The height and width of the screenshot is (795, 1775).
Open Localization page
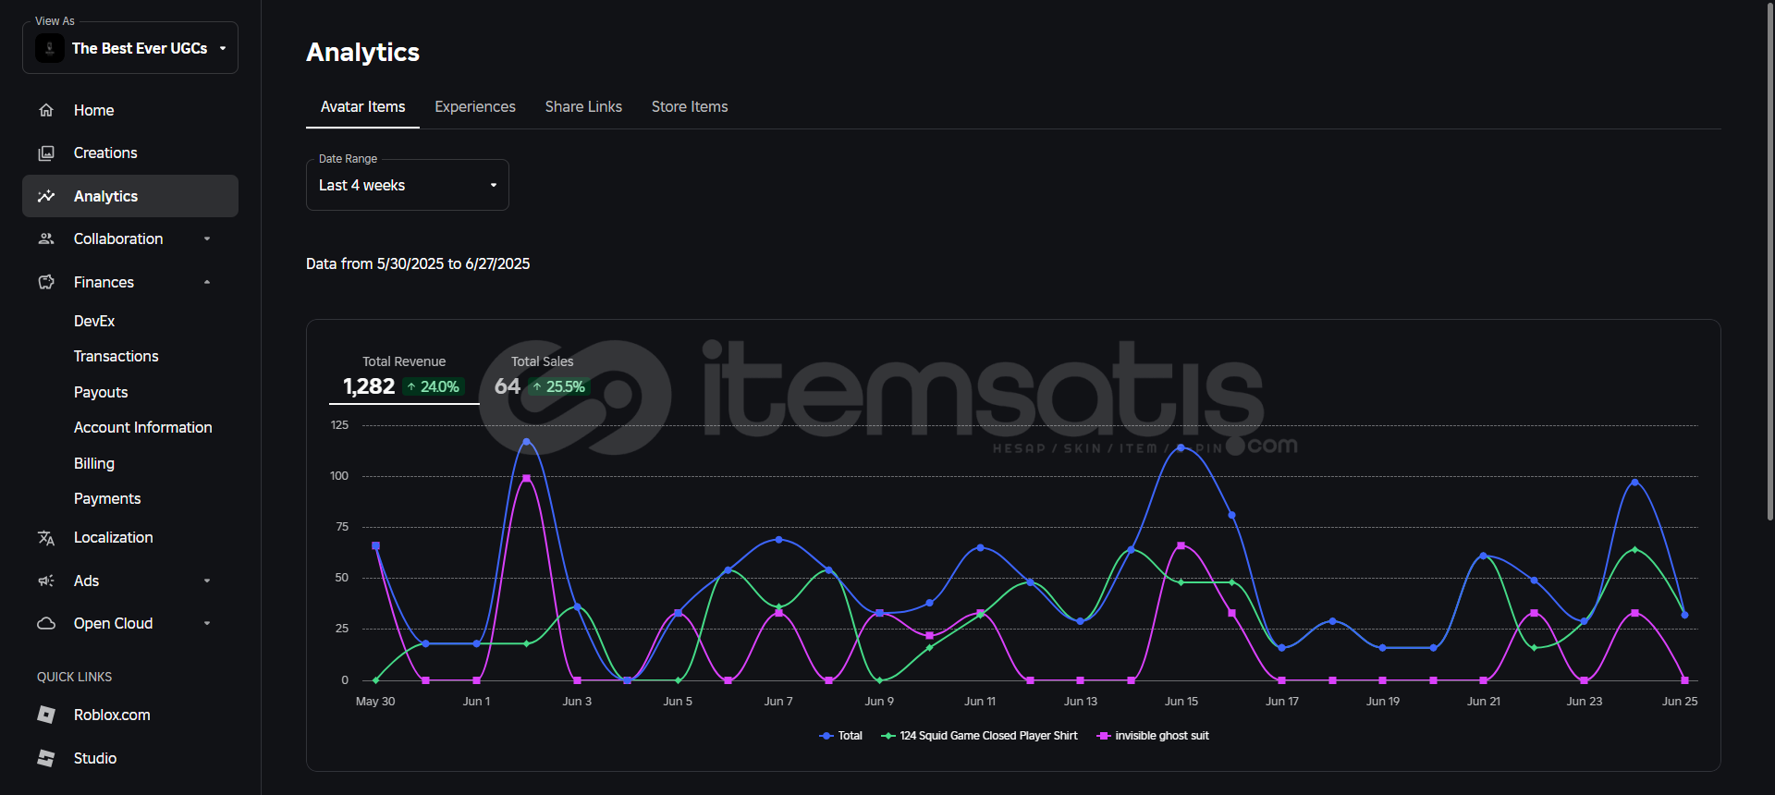click(x=130, y=537)
